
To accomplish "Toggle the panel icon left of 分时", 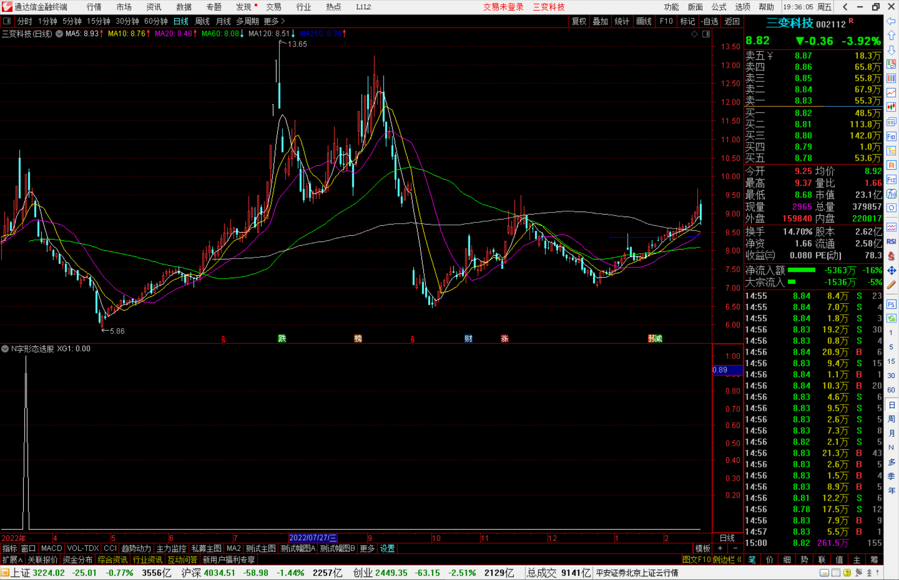I will pyautogui.click(x=7, y=21).
